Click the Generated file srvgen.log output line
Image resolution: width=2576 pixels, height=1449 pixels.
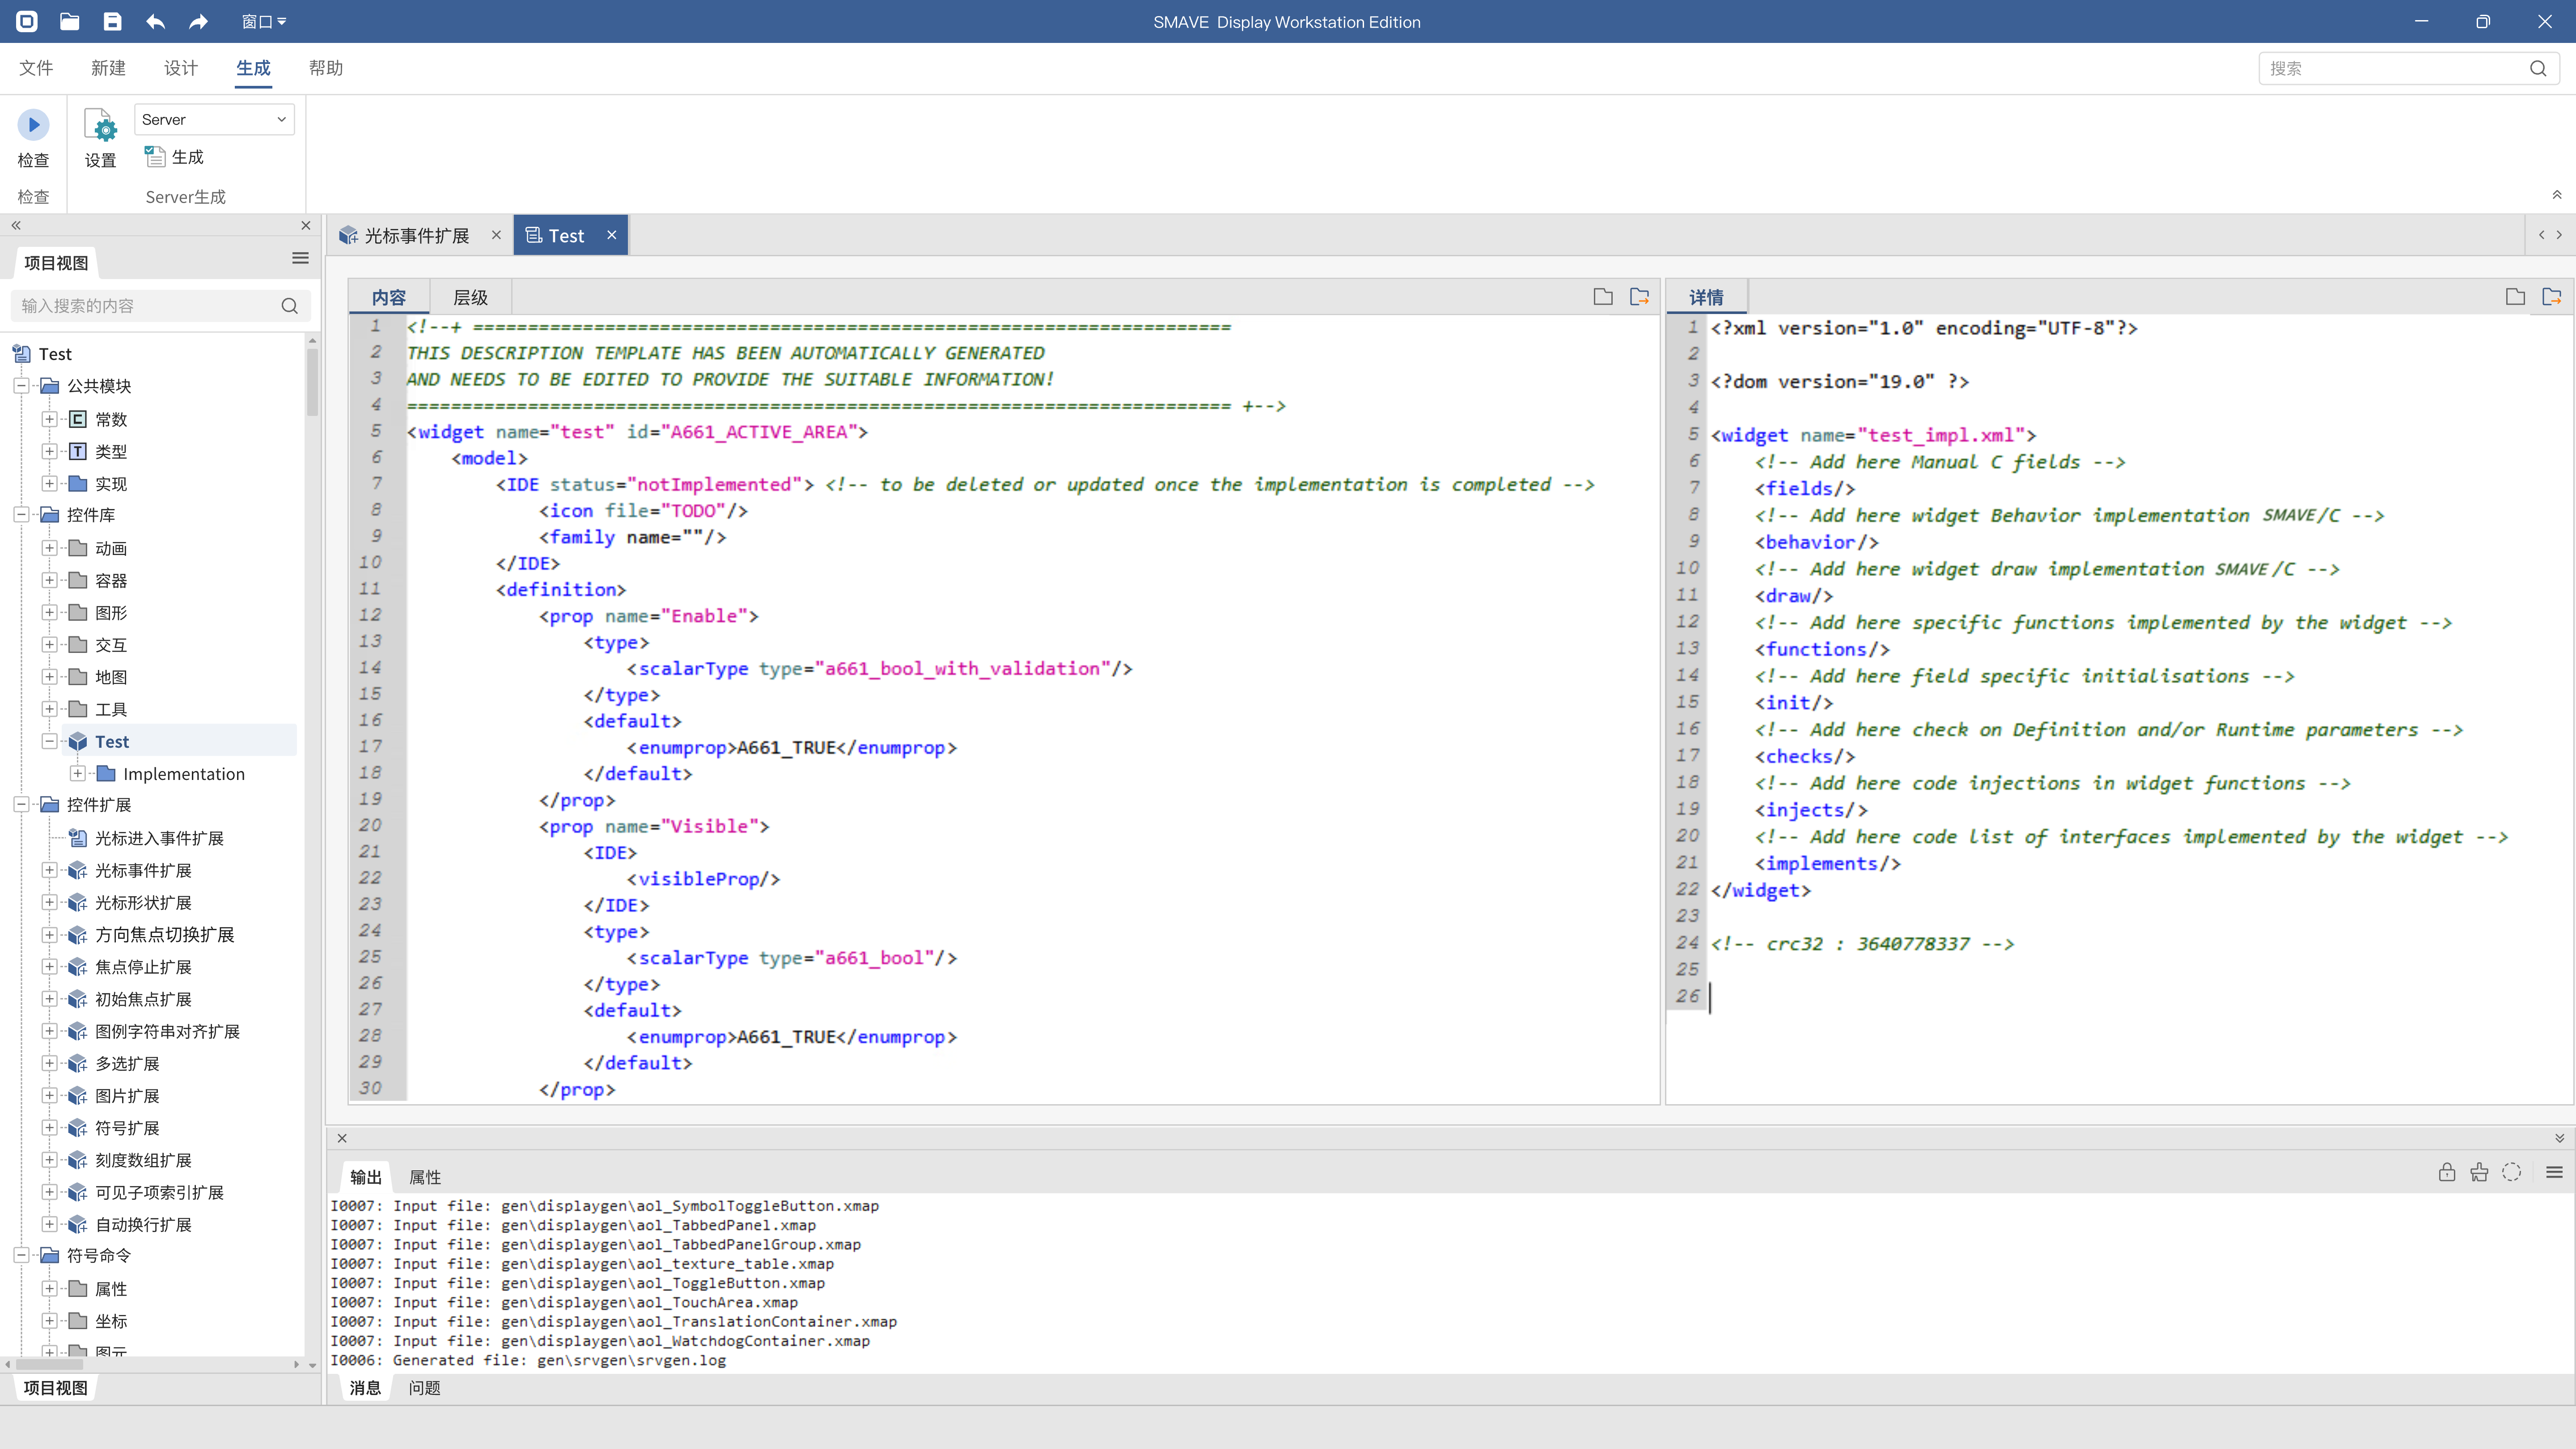[528, 1360]
